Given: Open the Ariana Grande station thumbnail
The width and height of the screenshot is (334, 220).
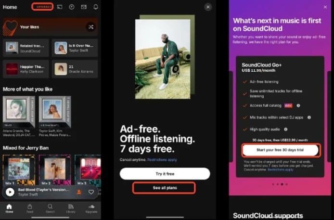Looking at the screenshot, I should click(x=19, y=112).
